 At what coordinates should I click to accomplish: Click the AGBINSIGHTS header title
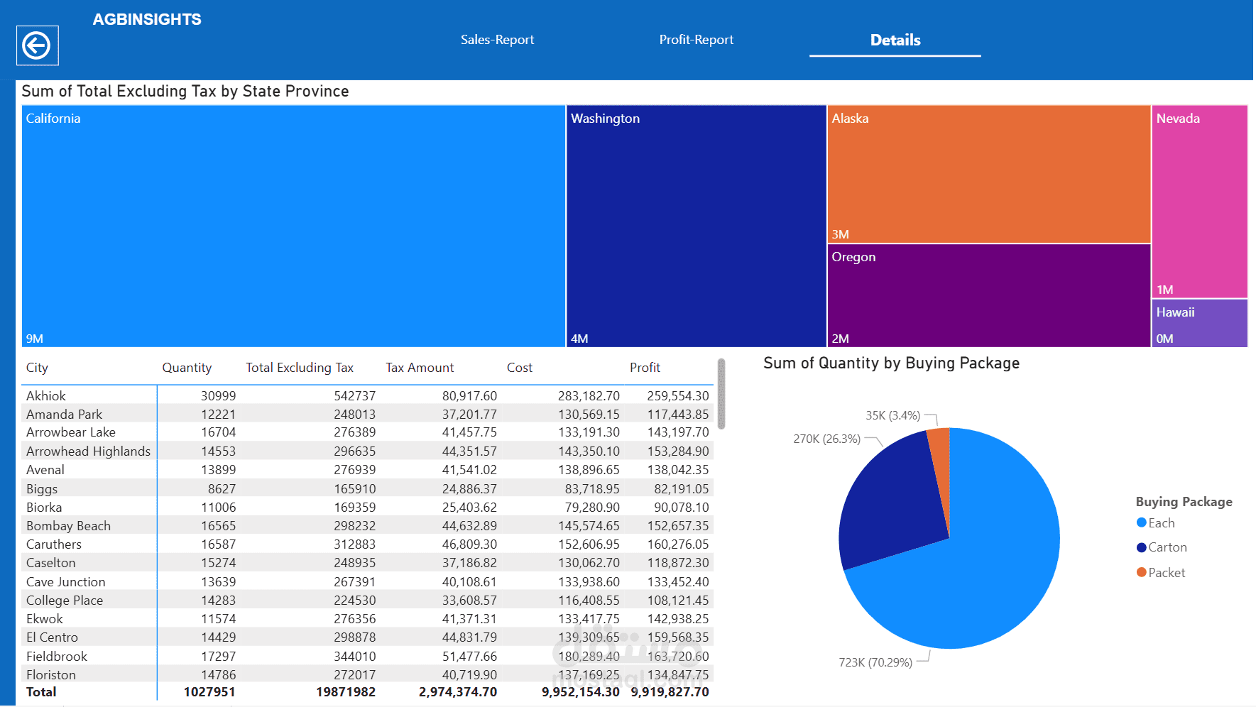tap(147, 19)
